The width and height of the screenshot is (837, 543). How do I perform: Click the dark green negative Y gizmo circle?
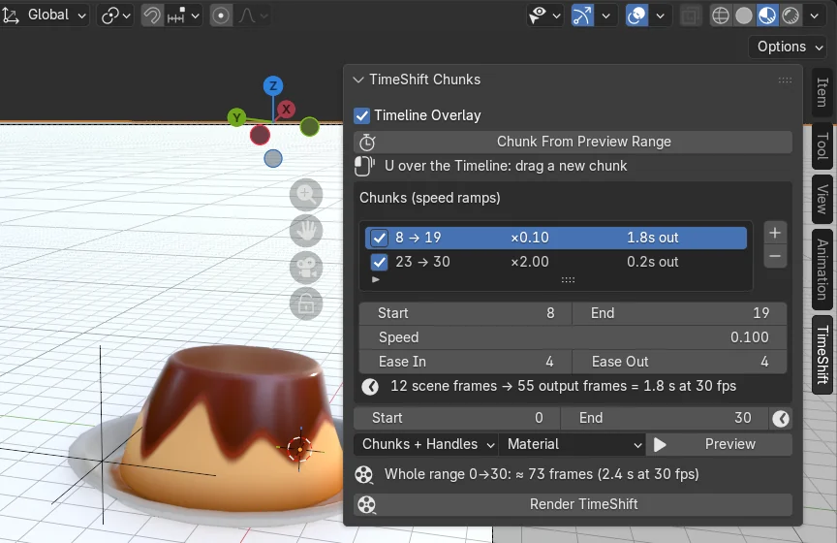tap(310, 127)
